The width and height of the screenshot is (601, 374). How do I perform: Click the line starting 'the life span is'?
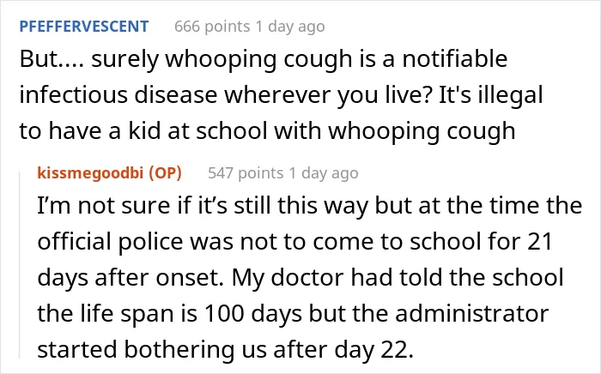[x=293, y=313]
